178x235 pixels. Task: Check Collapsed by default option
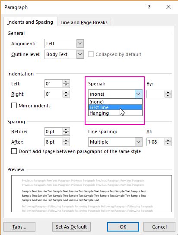[91, 54]
